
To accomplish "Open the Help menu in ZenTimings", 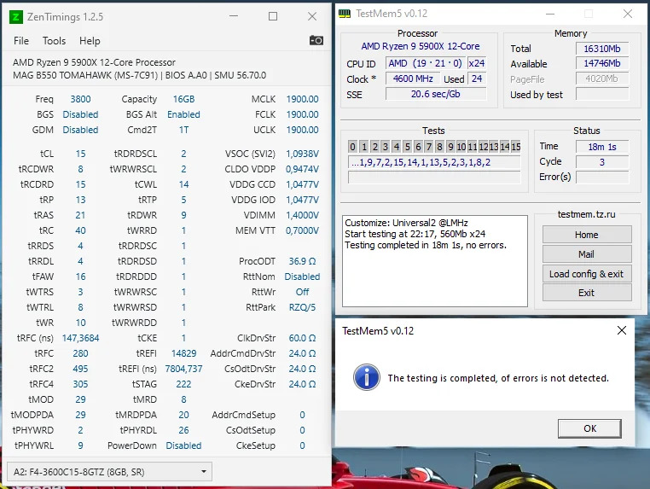I will [90, 40].
